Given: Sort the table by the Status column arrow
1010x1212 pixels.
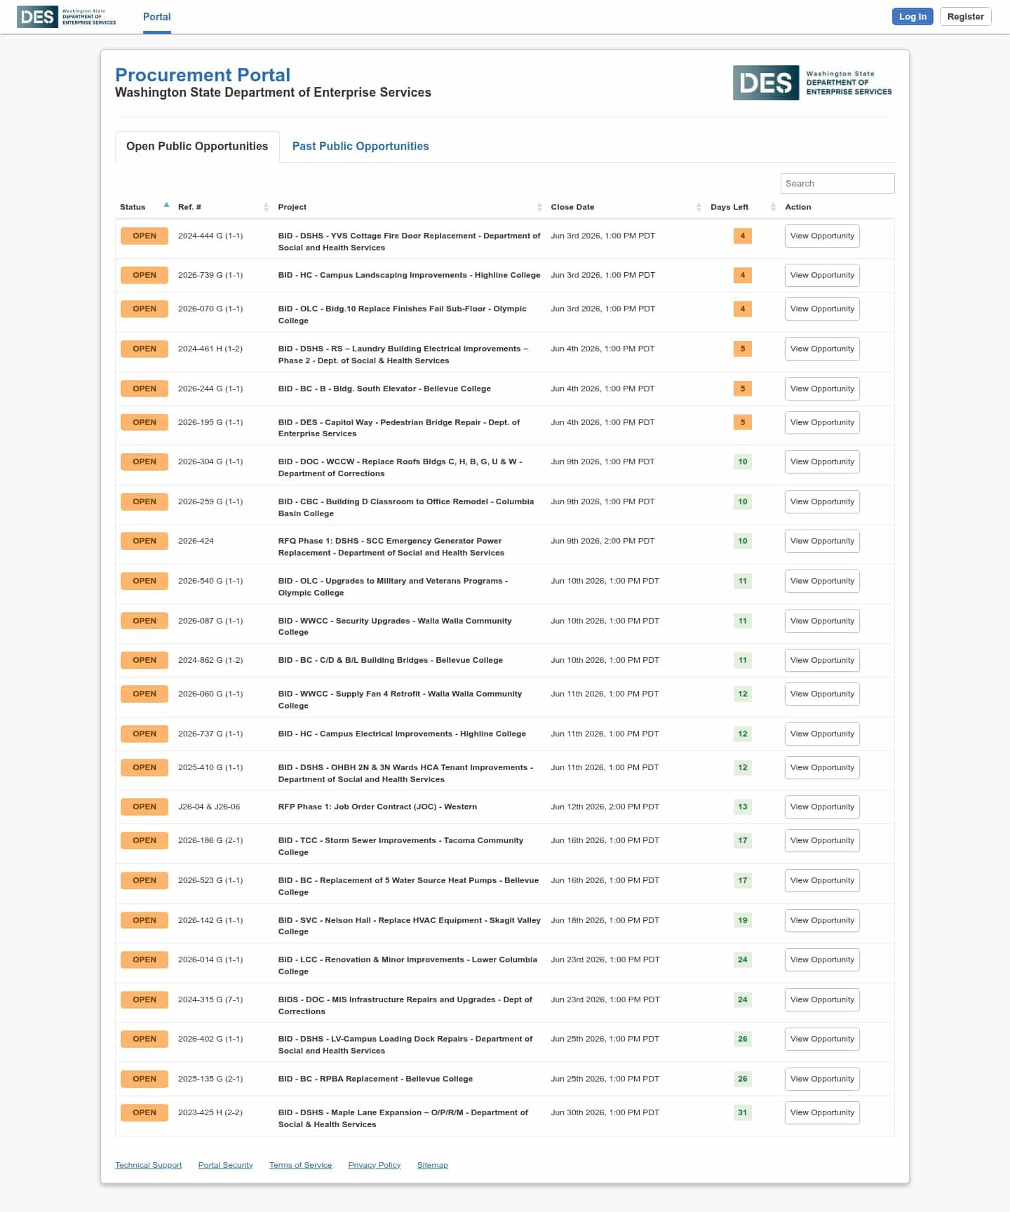Looking at the screenshot, I should coord(166,206).
